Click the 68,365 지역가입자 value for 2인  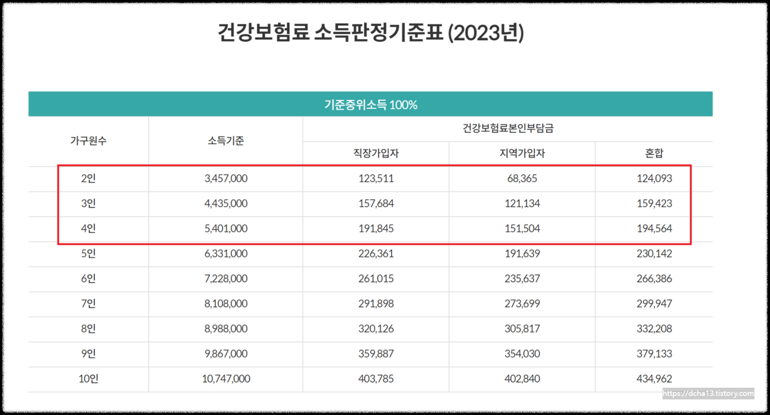point(522,178)
